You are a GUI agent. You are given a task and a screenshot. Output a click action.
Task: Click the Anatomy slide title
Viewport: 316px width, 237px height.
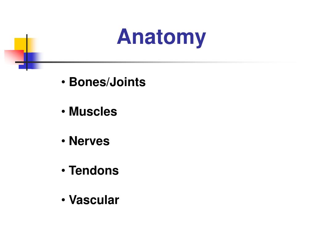161,37
